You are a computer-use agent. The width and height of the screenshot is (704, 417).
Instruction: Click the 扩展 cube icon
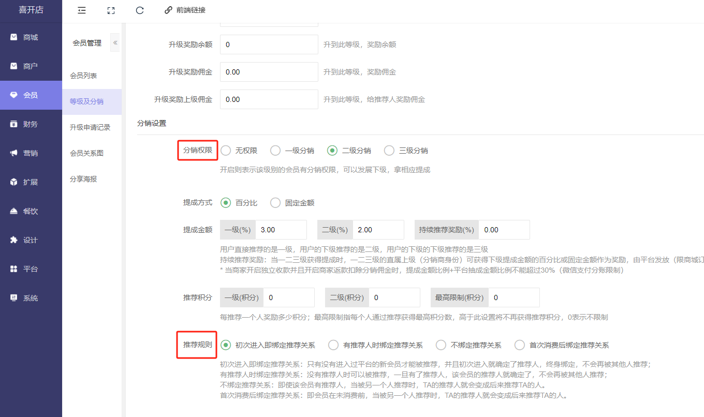[14, 182]
